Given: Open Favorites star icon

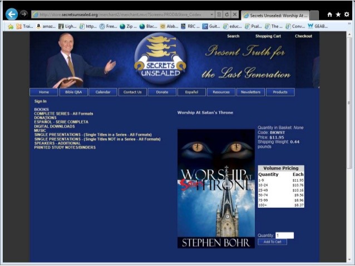Looking at the screenshot, I should coord(338,14).
